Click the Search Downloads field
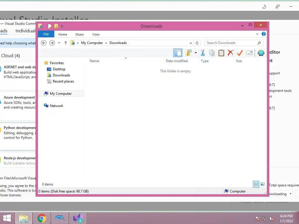The width and height of the screenshot is (299, 224). 234,43
